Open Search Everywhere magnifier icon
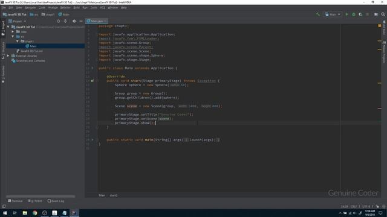387x217 pixels. (x=383, y=14)
